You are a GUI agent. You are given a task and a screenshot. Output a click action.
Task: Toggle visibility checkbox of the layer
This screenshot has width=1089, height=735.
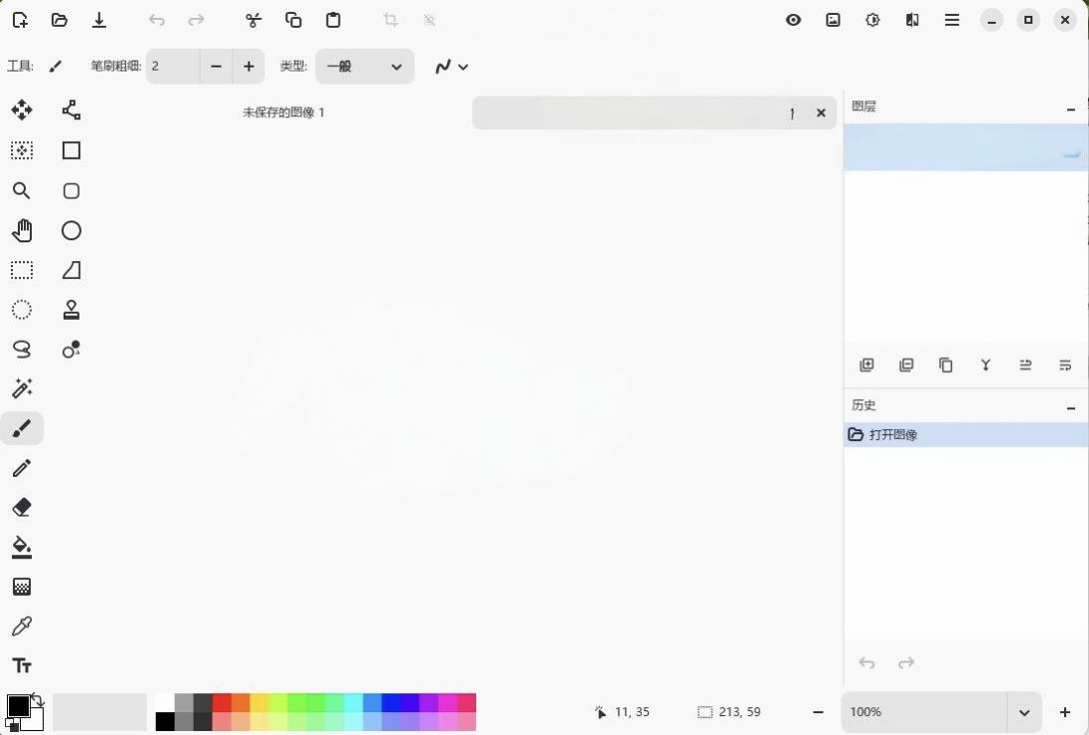click(1070, 150)
